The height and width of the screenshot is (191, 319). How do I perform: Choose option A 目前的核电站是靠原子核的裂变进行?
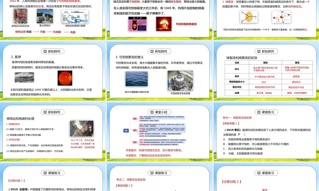click(247, 139)
